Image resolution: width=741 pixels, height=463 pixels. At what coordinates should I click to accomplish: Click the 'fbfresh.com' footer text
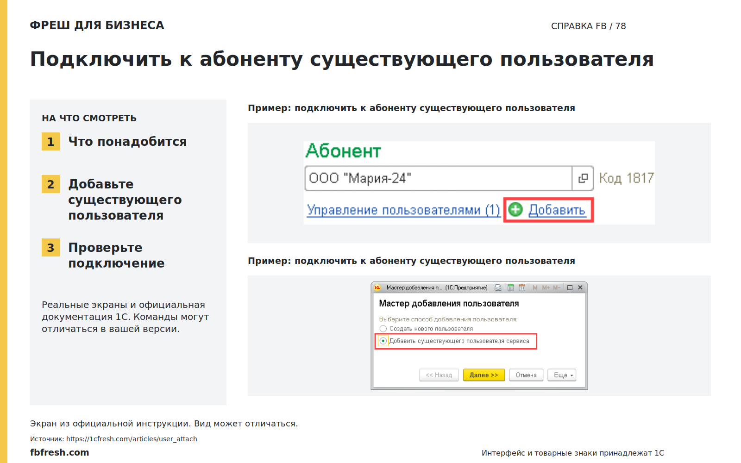coord(59,452)
